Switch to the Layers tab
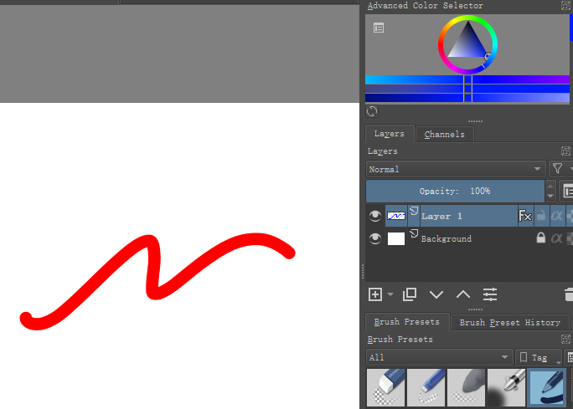The width and height of the screenshot is (573, 409). point(390,134)
